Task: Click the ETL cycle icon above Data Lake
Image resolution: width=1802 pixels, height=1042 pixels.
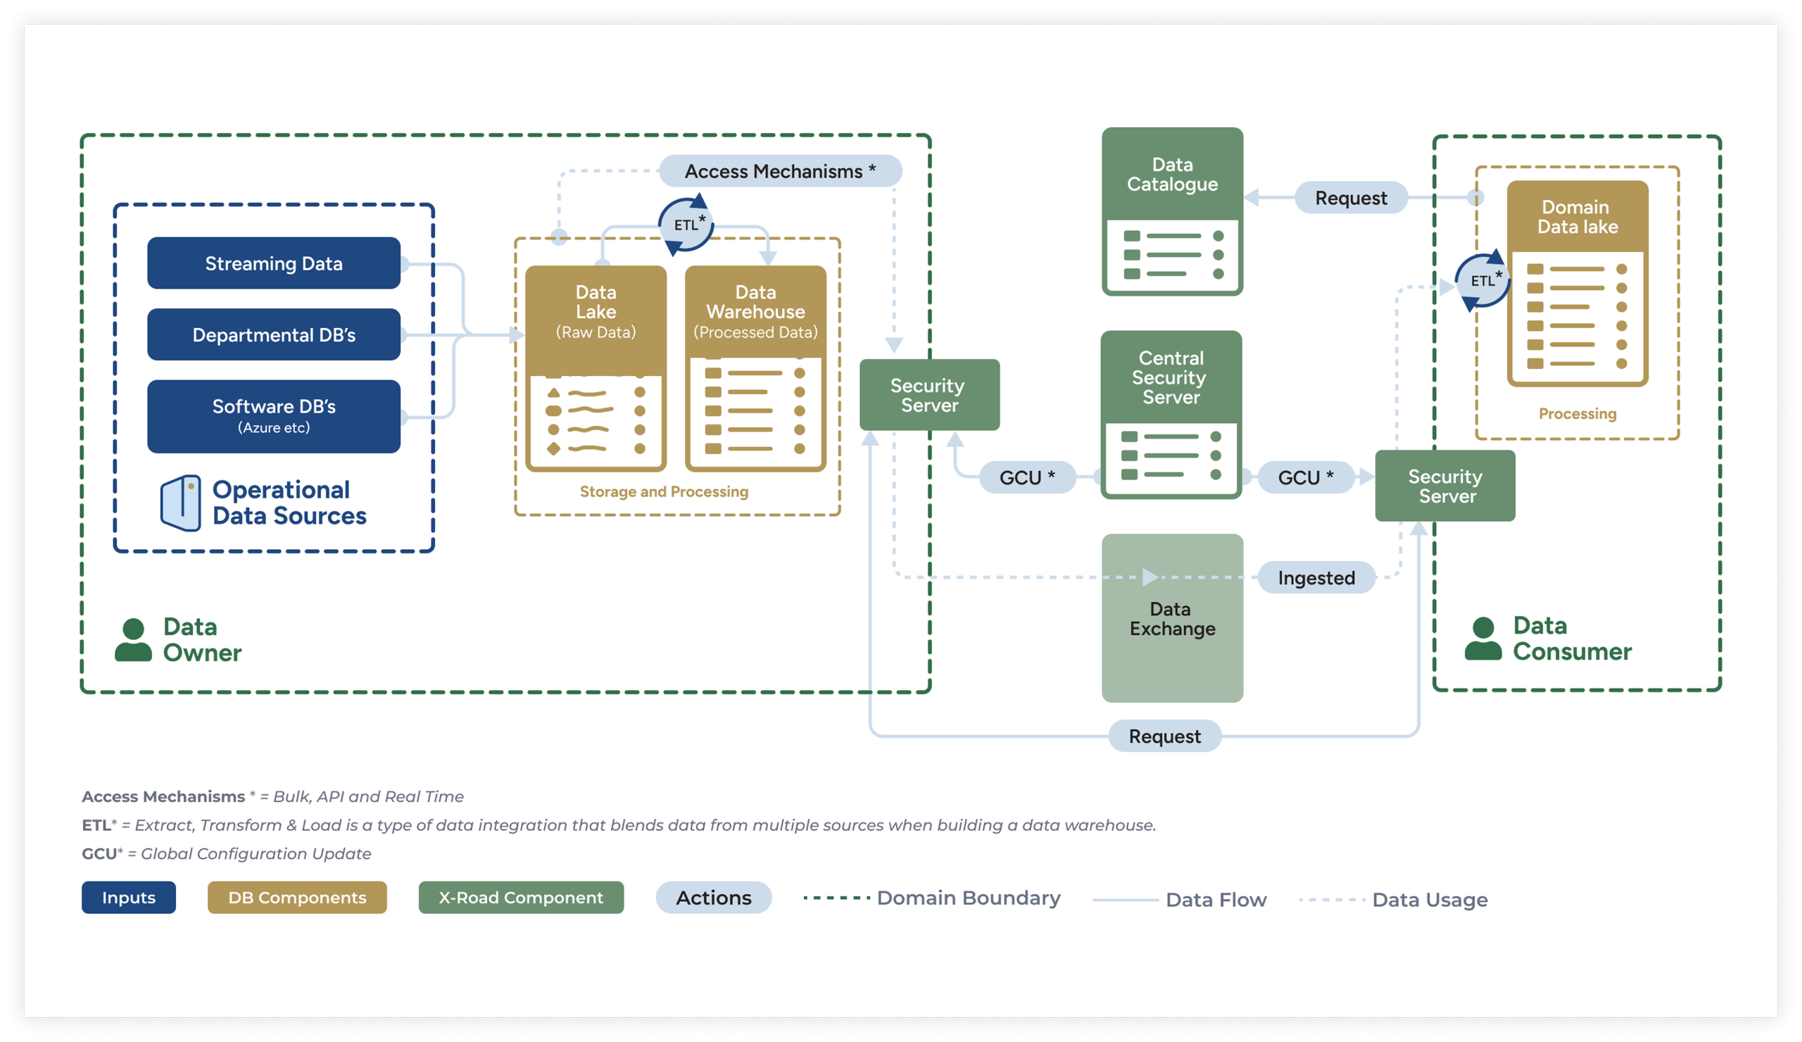Action: click(x=685, y=225)
